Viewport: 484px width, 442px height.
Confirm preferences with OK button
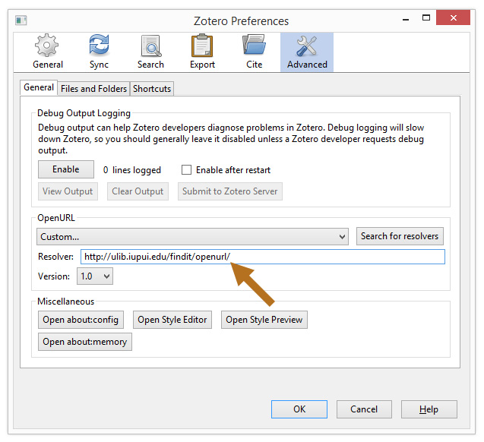pyautogui.click(x=299, y=409)
